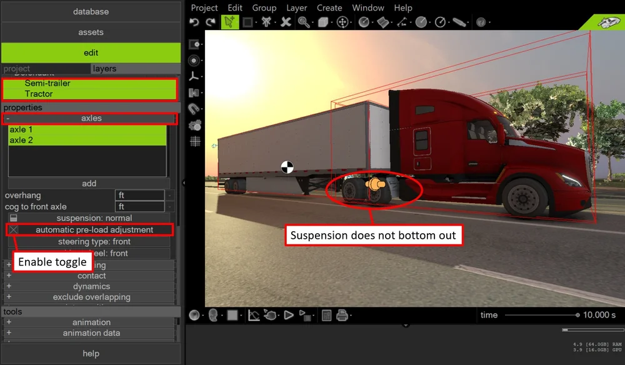Image resolution: width=625 pixels, height=365 pixels.
Task: Click the magnifying glass zoom icon
Action: pos(303,22)
